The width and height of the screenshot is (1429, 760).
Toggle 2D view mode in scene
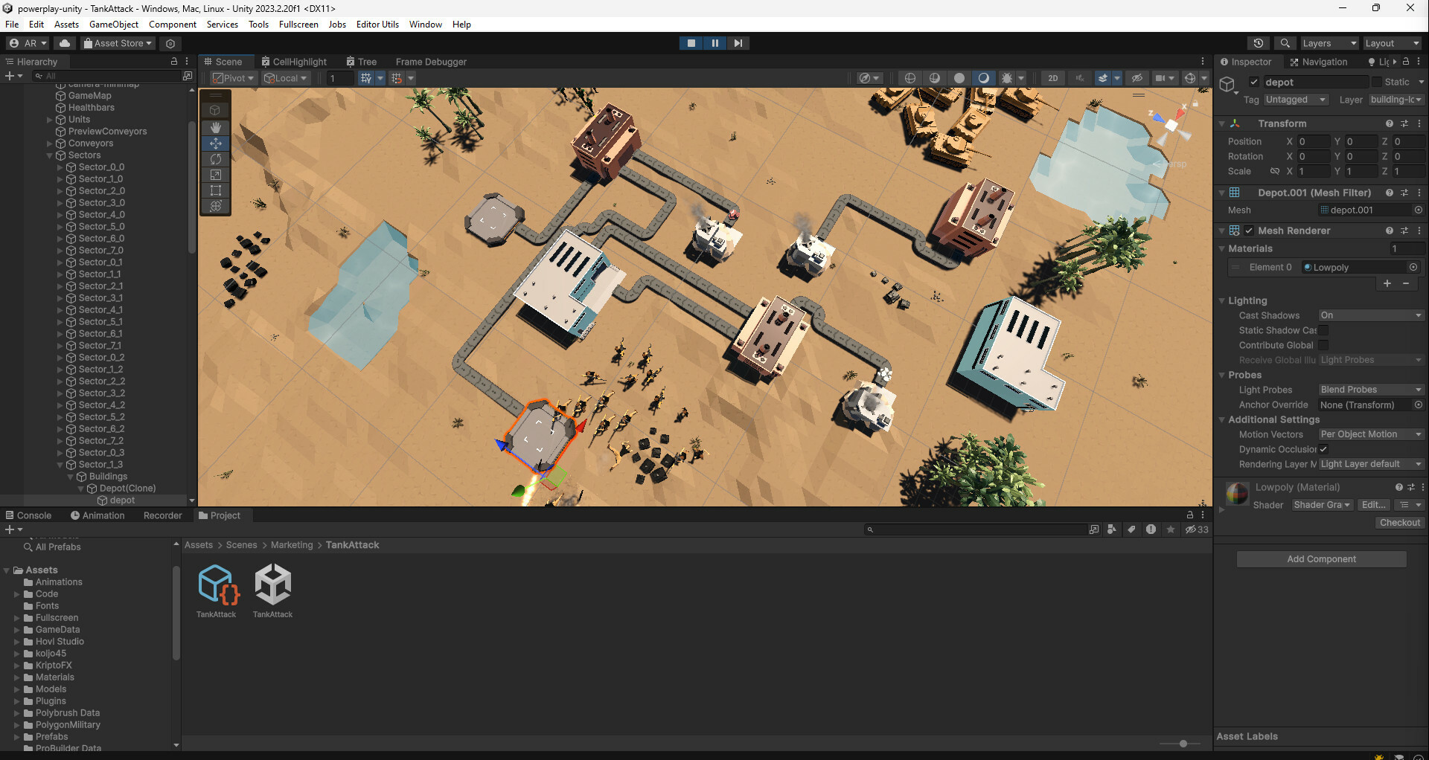tap(1052, 78)
